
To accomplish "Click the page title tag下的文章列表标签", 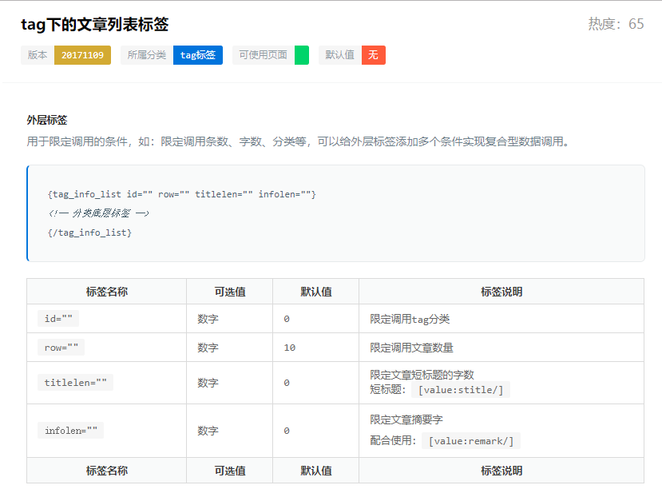I will [x=95, y=25].
